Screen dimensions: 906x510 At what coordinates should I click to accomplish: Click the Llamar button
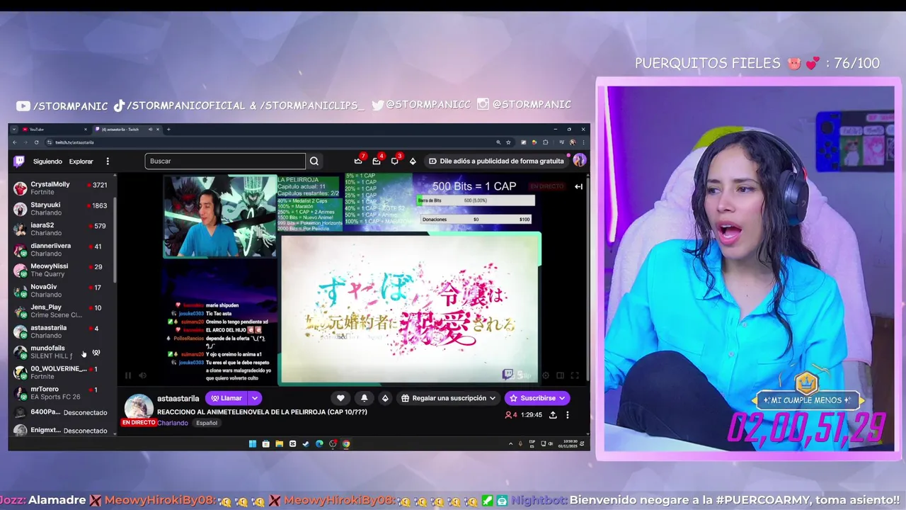pos(226,398)
